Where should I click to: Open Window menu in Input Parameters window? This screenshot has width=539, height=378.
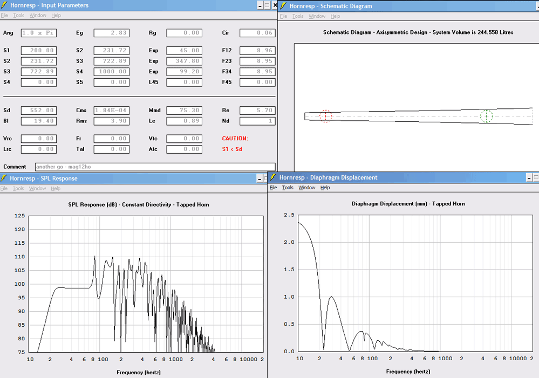pyautogui.click(x=38, y=16)
